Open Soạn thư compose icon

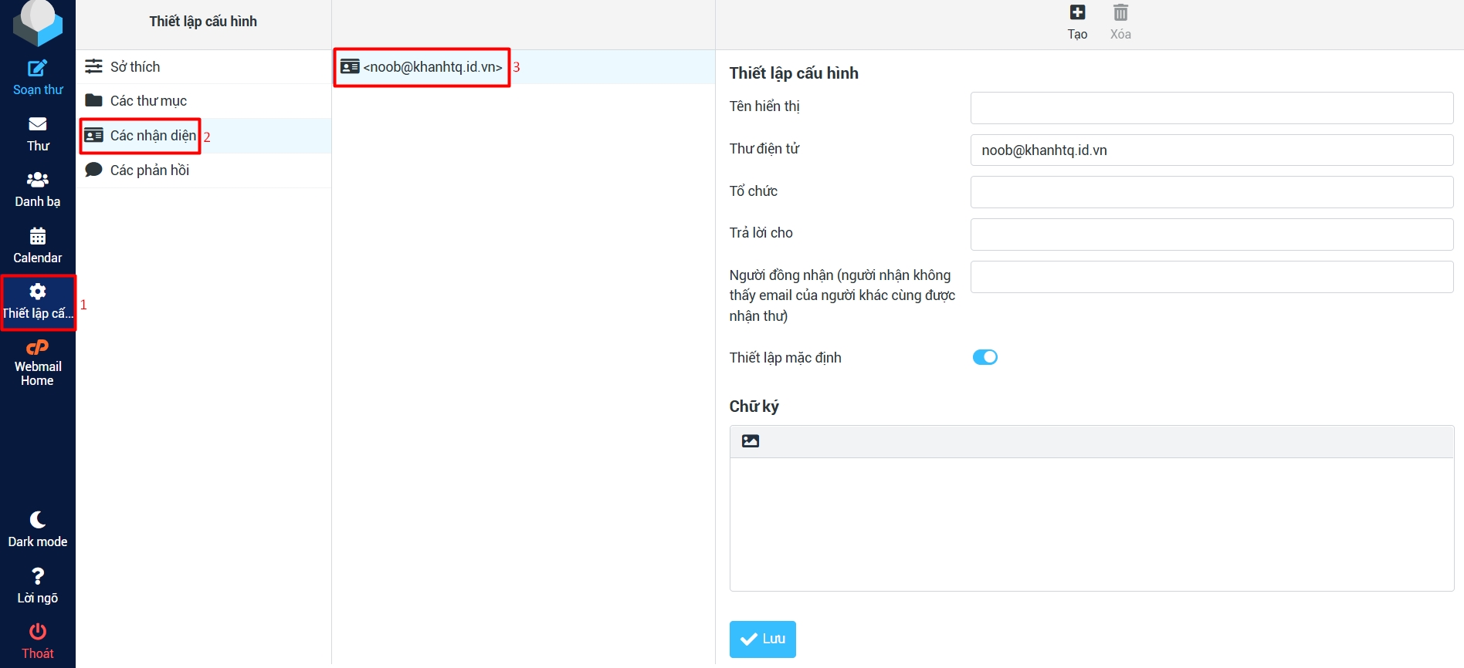37,69
